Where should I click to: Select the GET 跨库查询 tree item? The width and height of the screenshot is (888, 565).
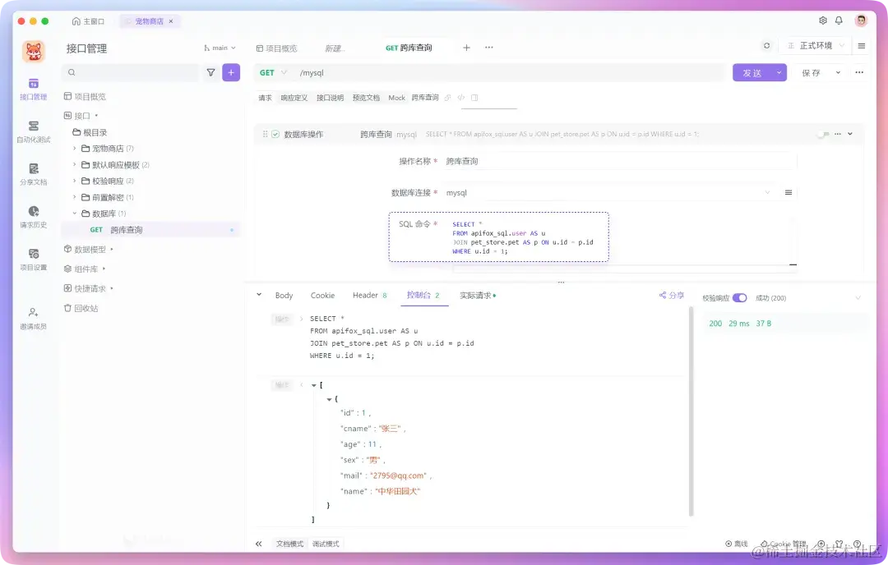[150, 230]
